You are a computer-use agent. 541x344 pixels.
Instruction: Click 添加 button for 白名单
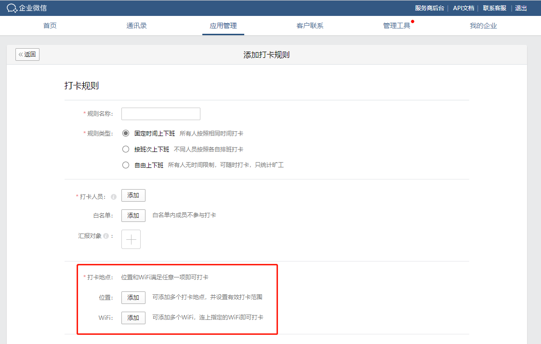point(133,216)
